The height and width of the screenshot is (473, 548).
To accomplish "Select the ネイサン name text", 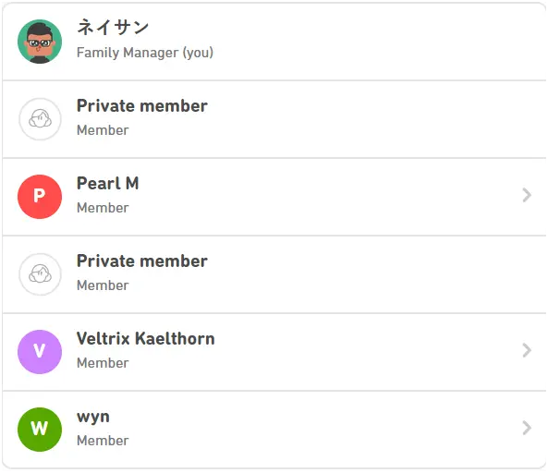I will [113, 27].
